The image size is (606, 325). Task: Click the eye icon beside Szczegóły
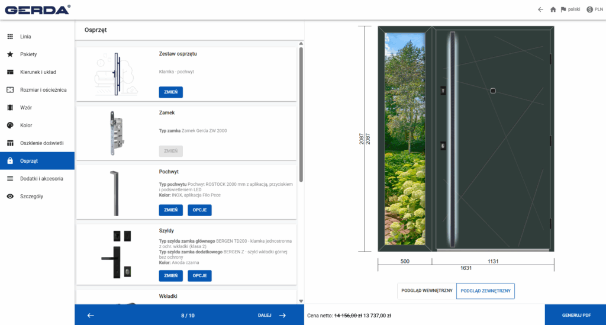[10, 196]
